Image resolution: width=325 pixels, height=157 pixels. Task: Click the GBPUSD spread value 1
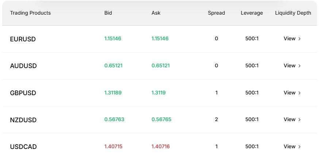pyautogui.click(x=217, y=93)
